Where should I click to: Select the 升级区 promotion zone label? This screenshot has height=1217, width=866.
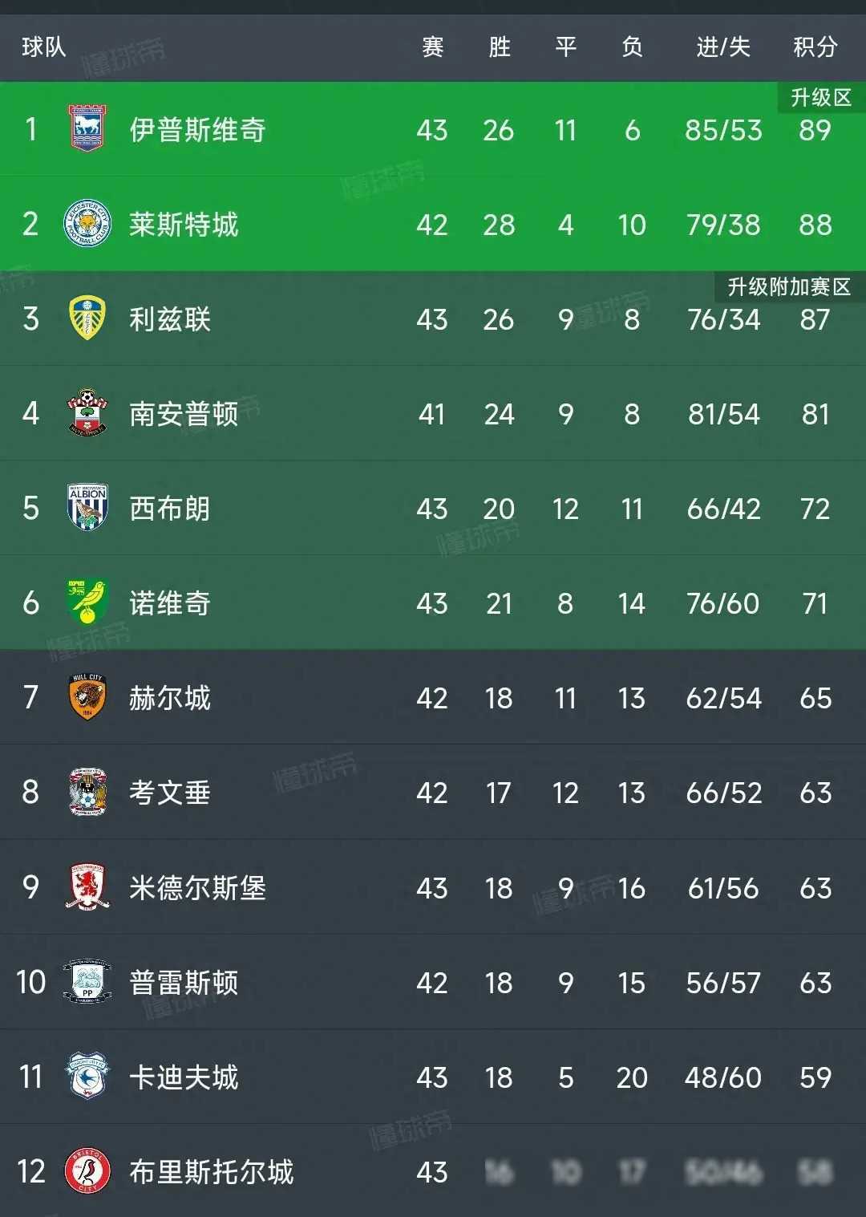pos(821,97)
